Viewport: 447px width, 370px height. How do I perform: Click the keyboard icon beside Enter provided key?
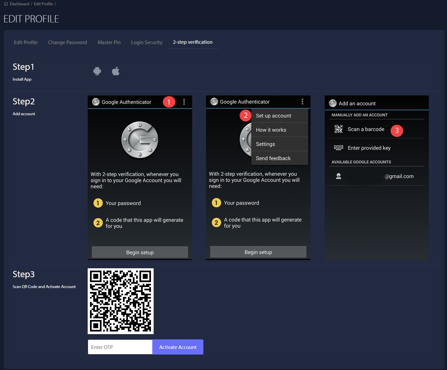[339, 148]
